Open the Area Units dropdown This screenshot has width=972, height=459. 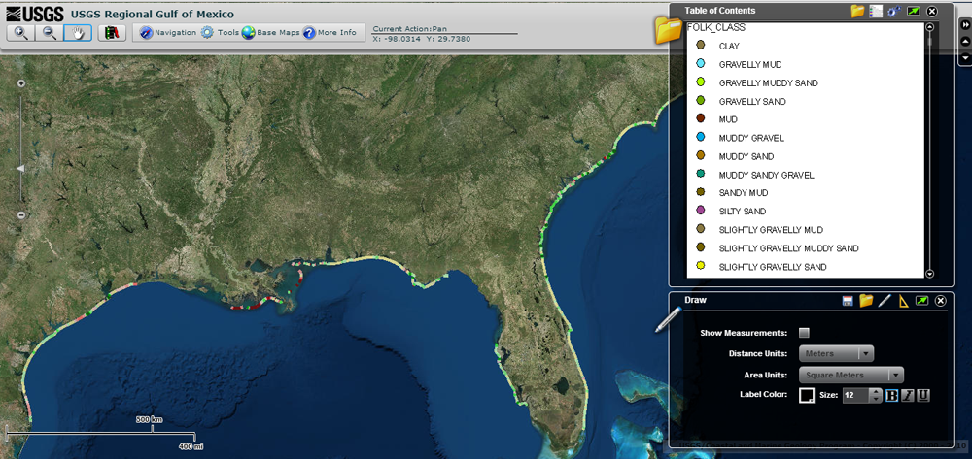851,375
